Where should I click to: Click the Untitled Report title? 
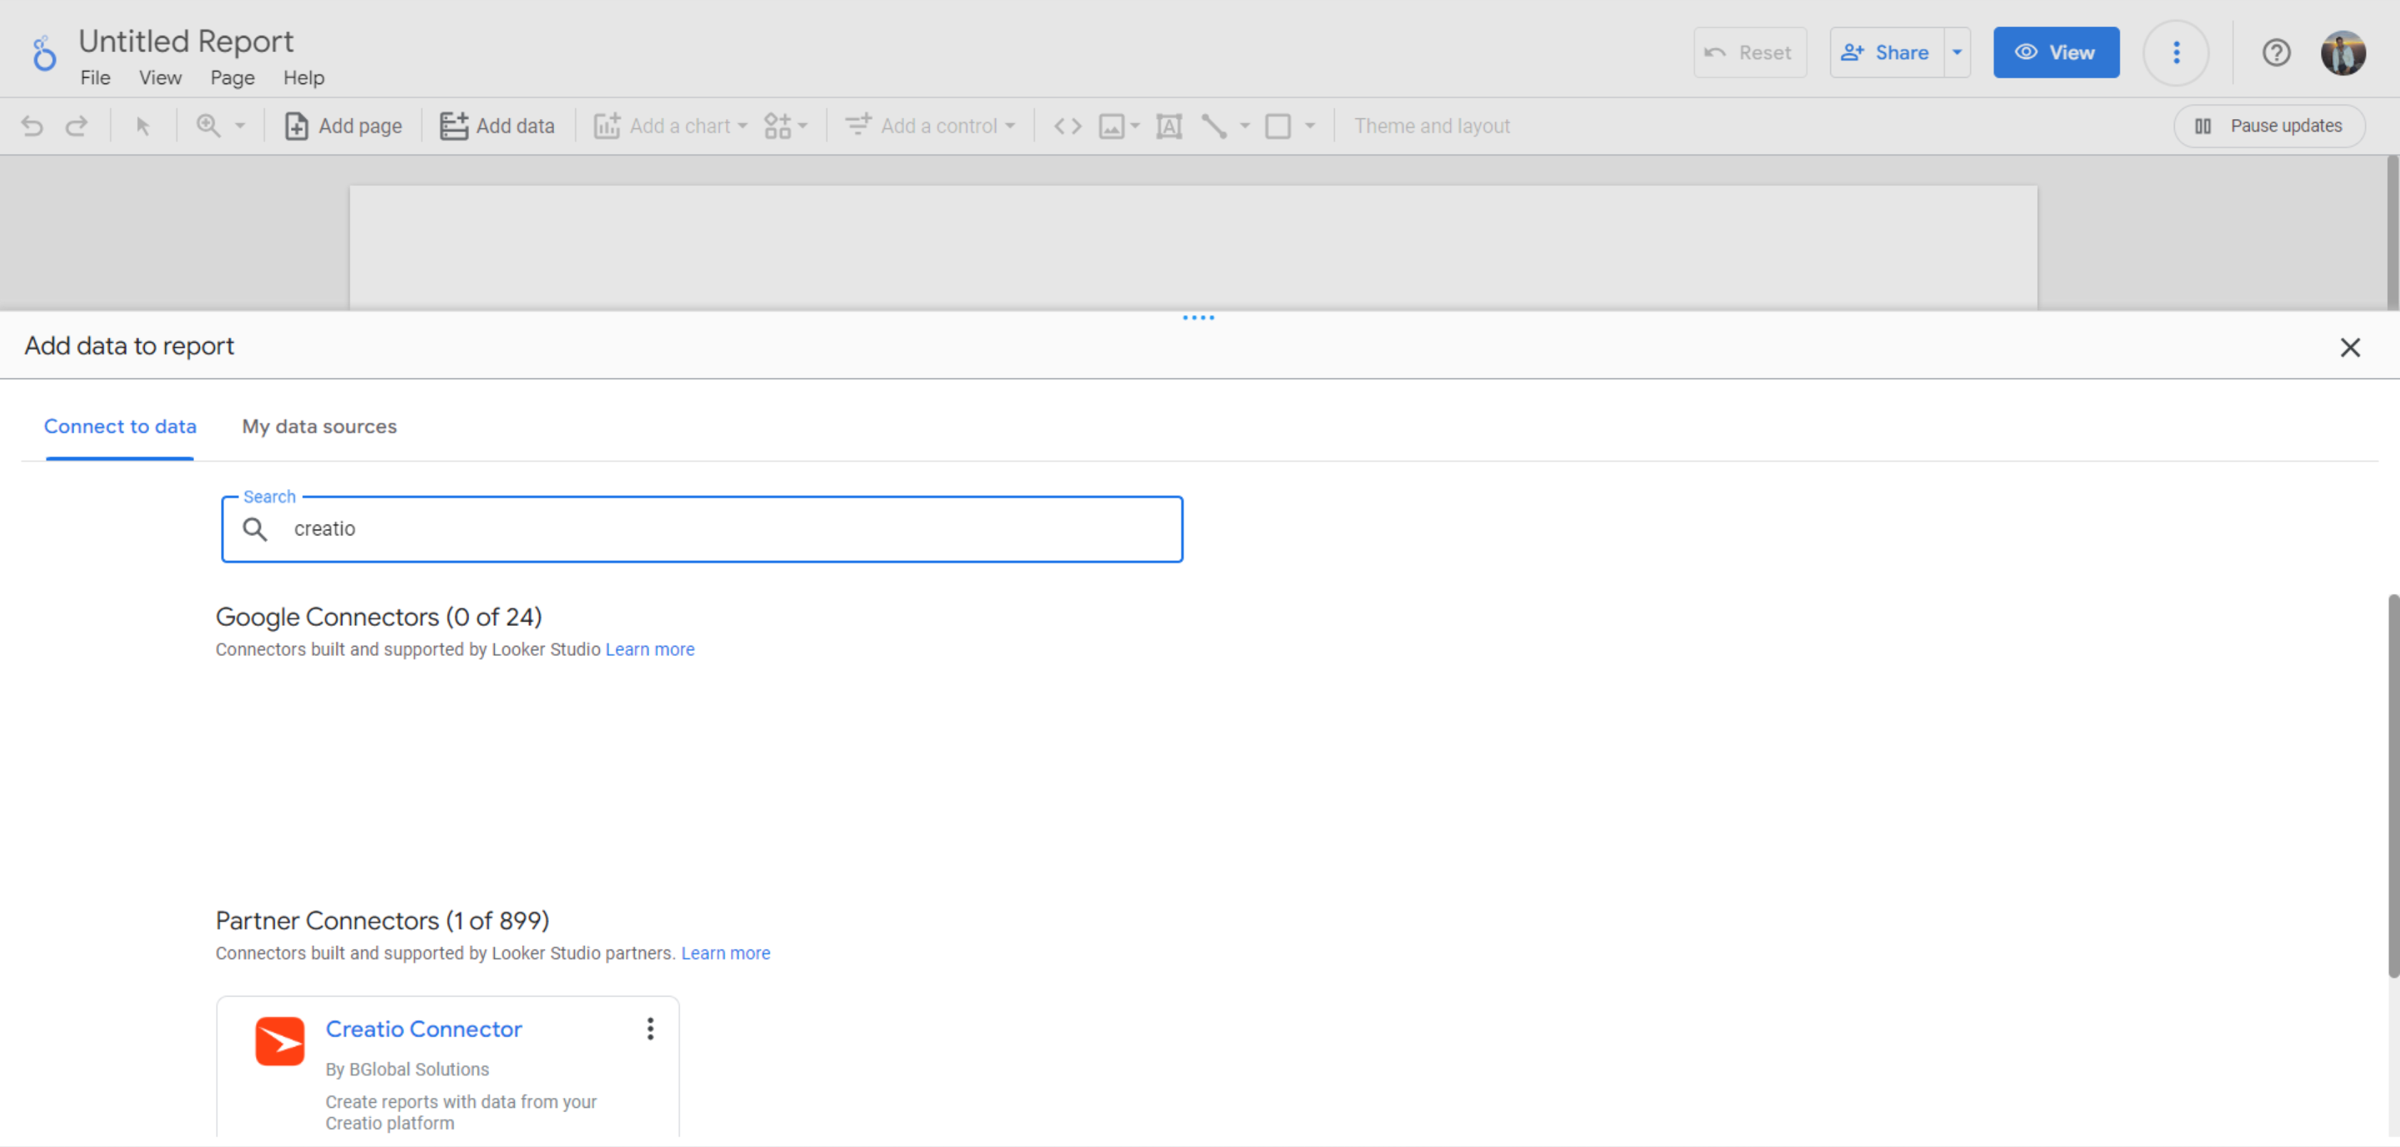pos(186,41)
